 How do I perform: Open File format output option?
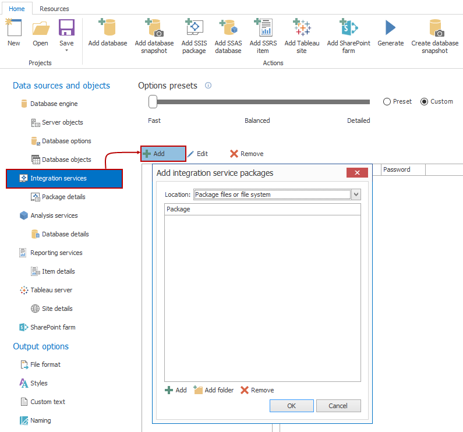coord(40,364)
